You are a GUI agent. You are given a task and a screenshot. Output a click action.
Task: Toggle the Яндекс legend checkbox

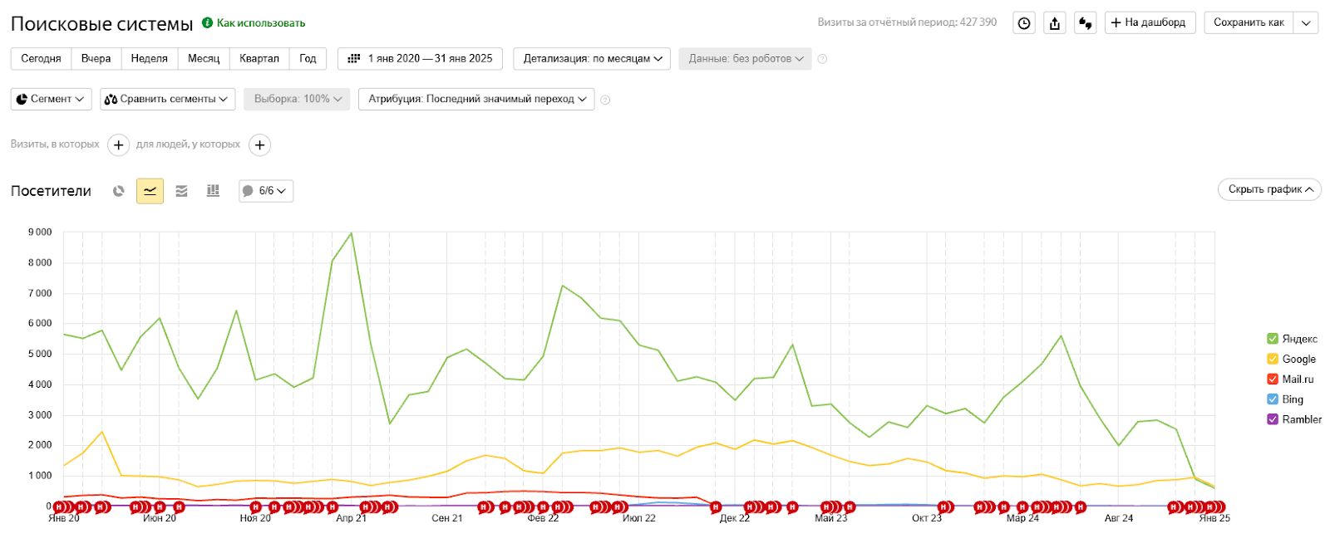(x=1272, y=339)
